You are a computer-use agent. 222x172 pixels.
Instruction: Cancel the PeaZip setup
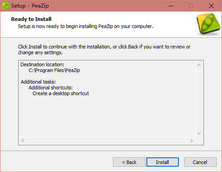pyautogui.click(x=200, y=162)
